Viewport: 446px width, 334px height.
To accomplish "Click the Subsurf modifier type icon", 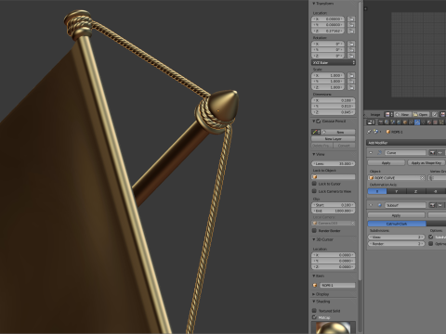I will 380,205.
